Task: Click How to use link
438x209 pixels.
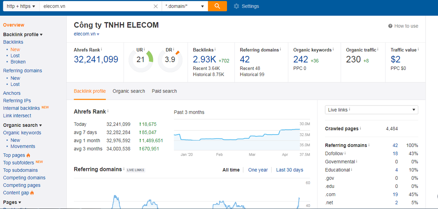Action: 406,26
